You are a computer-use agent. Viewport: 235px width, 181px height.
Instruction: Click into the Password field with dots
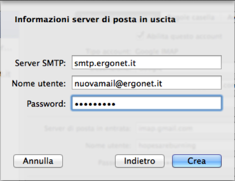(x=146, y=103)
